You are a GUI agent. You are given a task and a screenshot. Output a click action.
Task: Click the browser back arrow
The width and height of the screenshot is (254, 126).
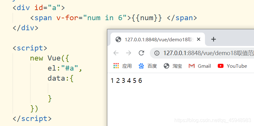(x=116, y=53)
